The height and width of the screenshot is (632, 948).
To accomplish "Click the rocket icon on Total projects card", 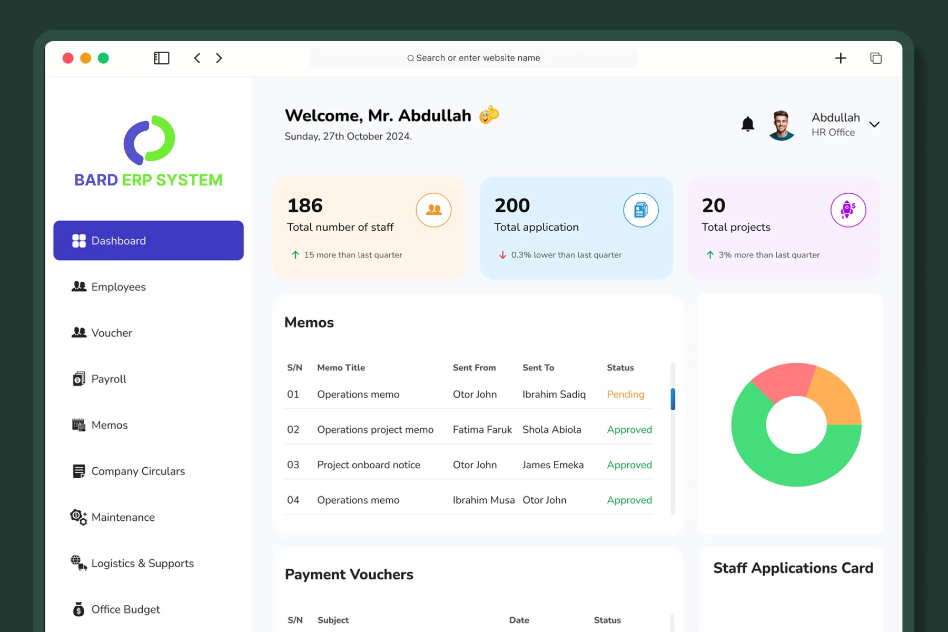I will point(848,210).
